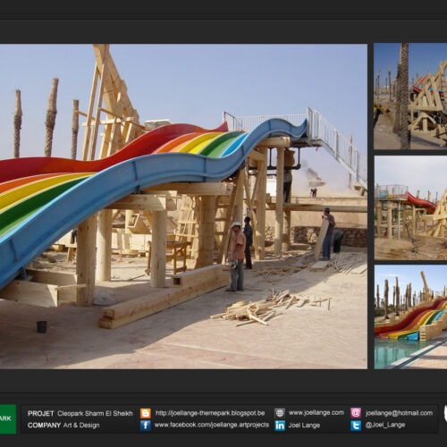Click the 'Art & Design' company text

coord(81,426)
